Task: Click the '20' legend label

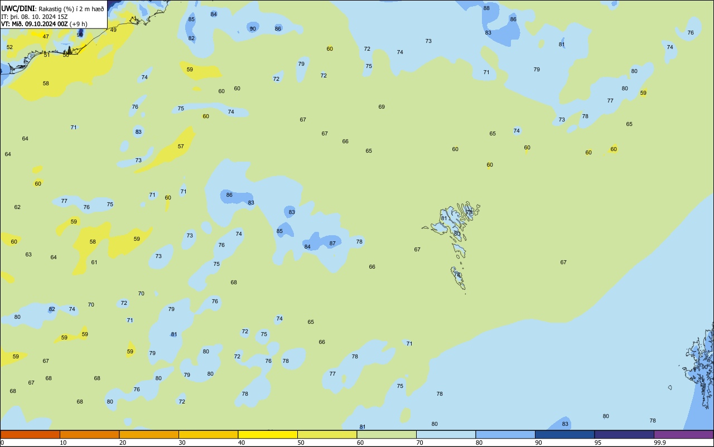Action: (x=123, y=443)
